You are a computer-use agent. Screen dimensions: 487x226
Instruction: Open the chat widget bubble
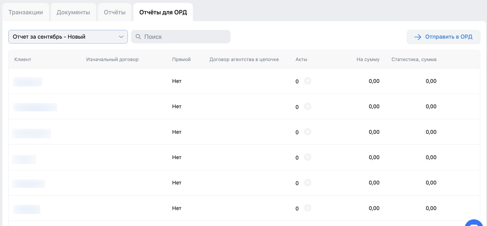475,223
